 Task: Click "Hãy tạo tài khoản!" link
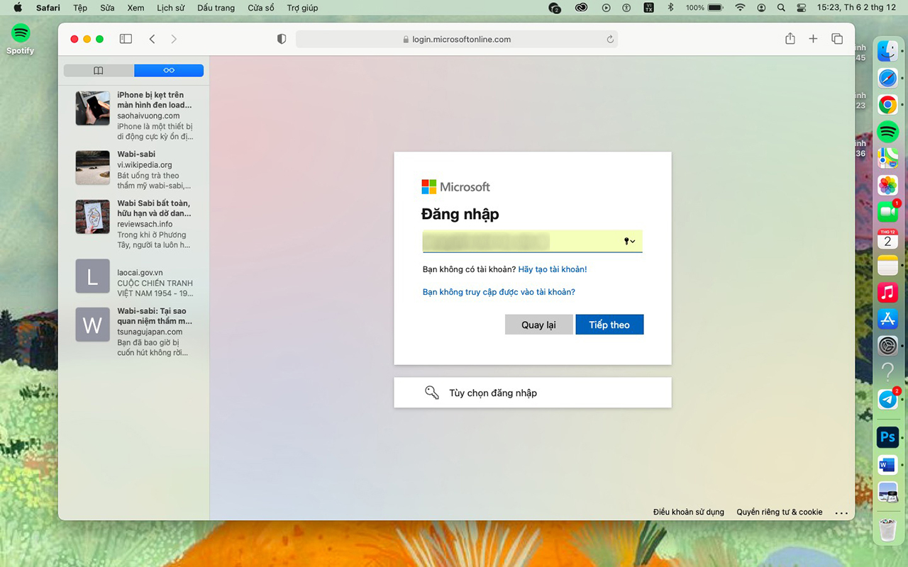[553, 269]
